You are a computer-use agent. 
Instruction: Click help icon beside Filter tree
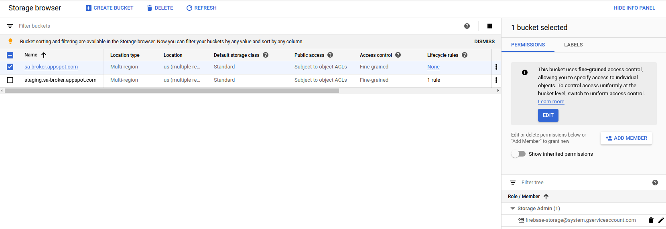(x=655, y=183)
